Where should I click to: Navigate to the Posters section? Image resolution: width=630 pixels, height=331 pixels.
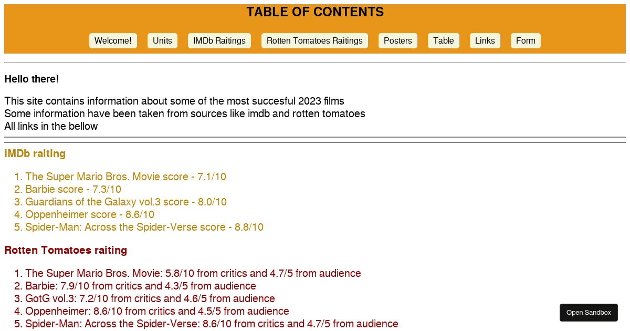[398, 41]
